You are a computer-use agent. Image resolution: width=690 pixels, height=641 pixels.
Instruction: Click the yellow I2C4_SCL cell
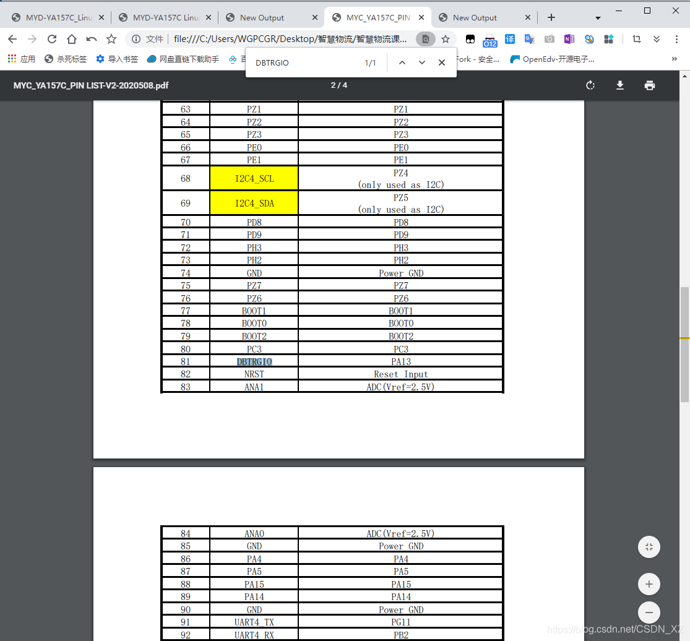point(254,178)
